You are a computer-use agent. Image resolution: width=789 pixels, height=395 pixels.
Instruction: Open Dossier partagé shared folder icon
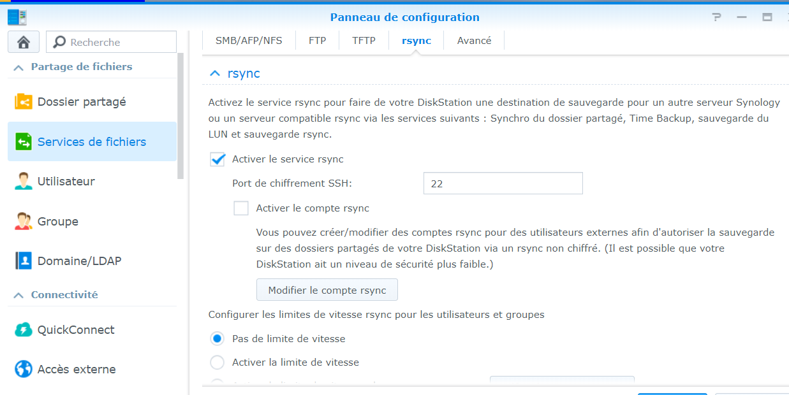click(24, 101)
